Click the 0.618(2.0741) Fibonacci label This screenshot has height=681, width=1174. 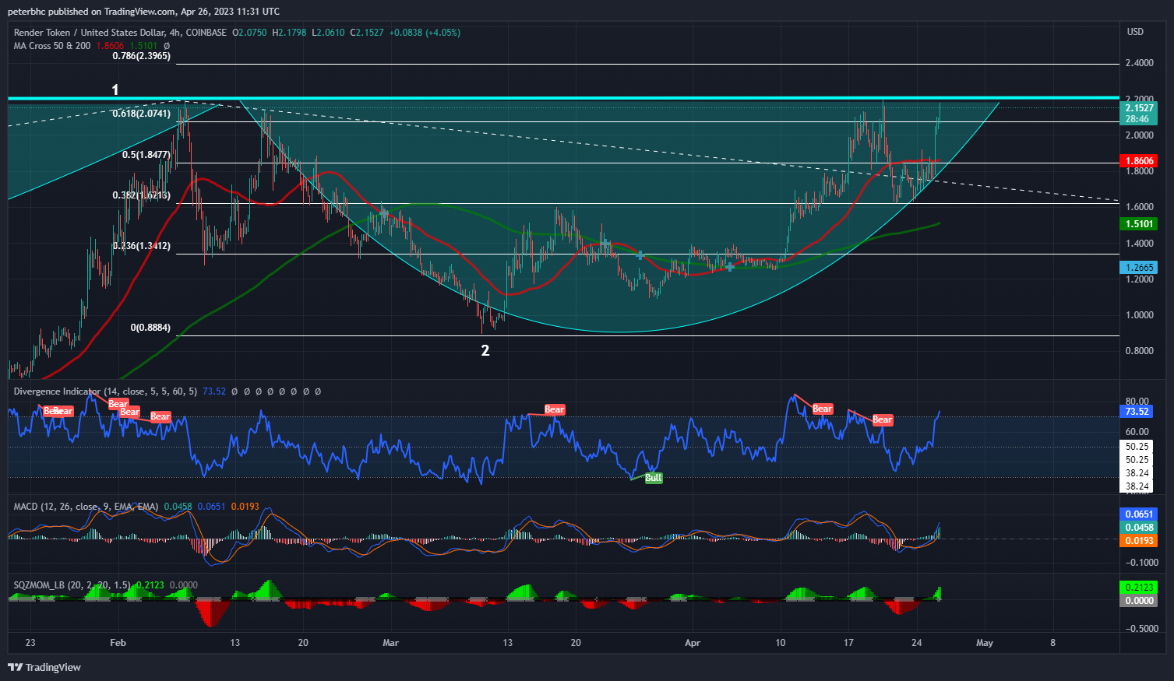(x=141, y=114)
